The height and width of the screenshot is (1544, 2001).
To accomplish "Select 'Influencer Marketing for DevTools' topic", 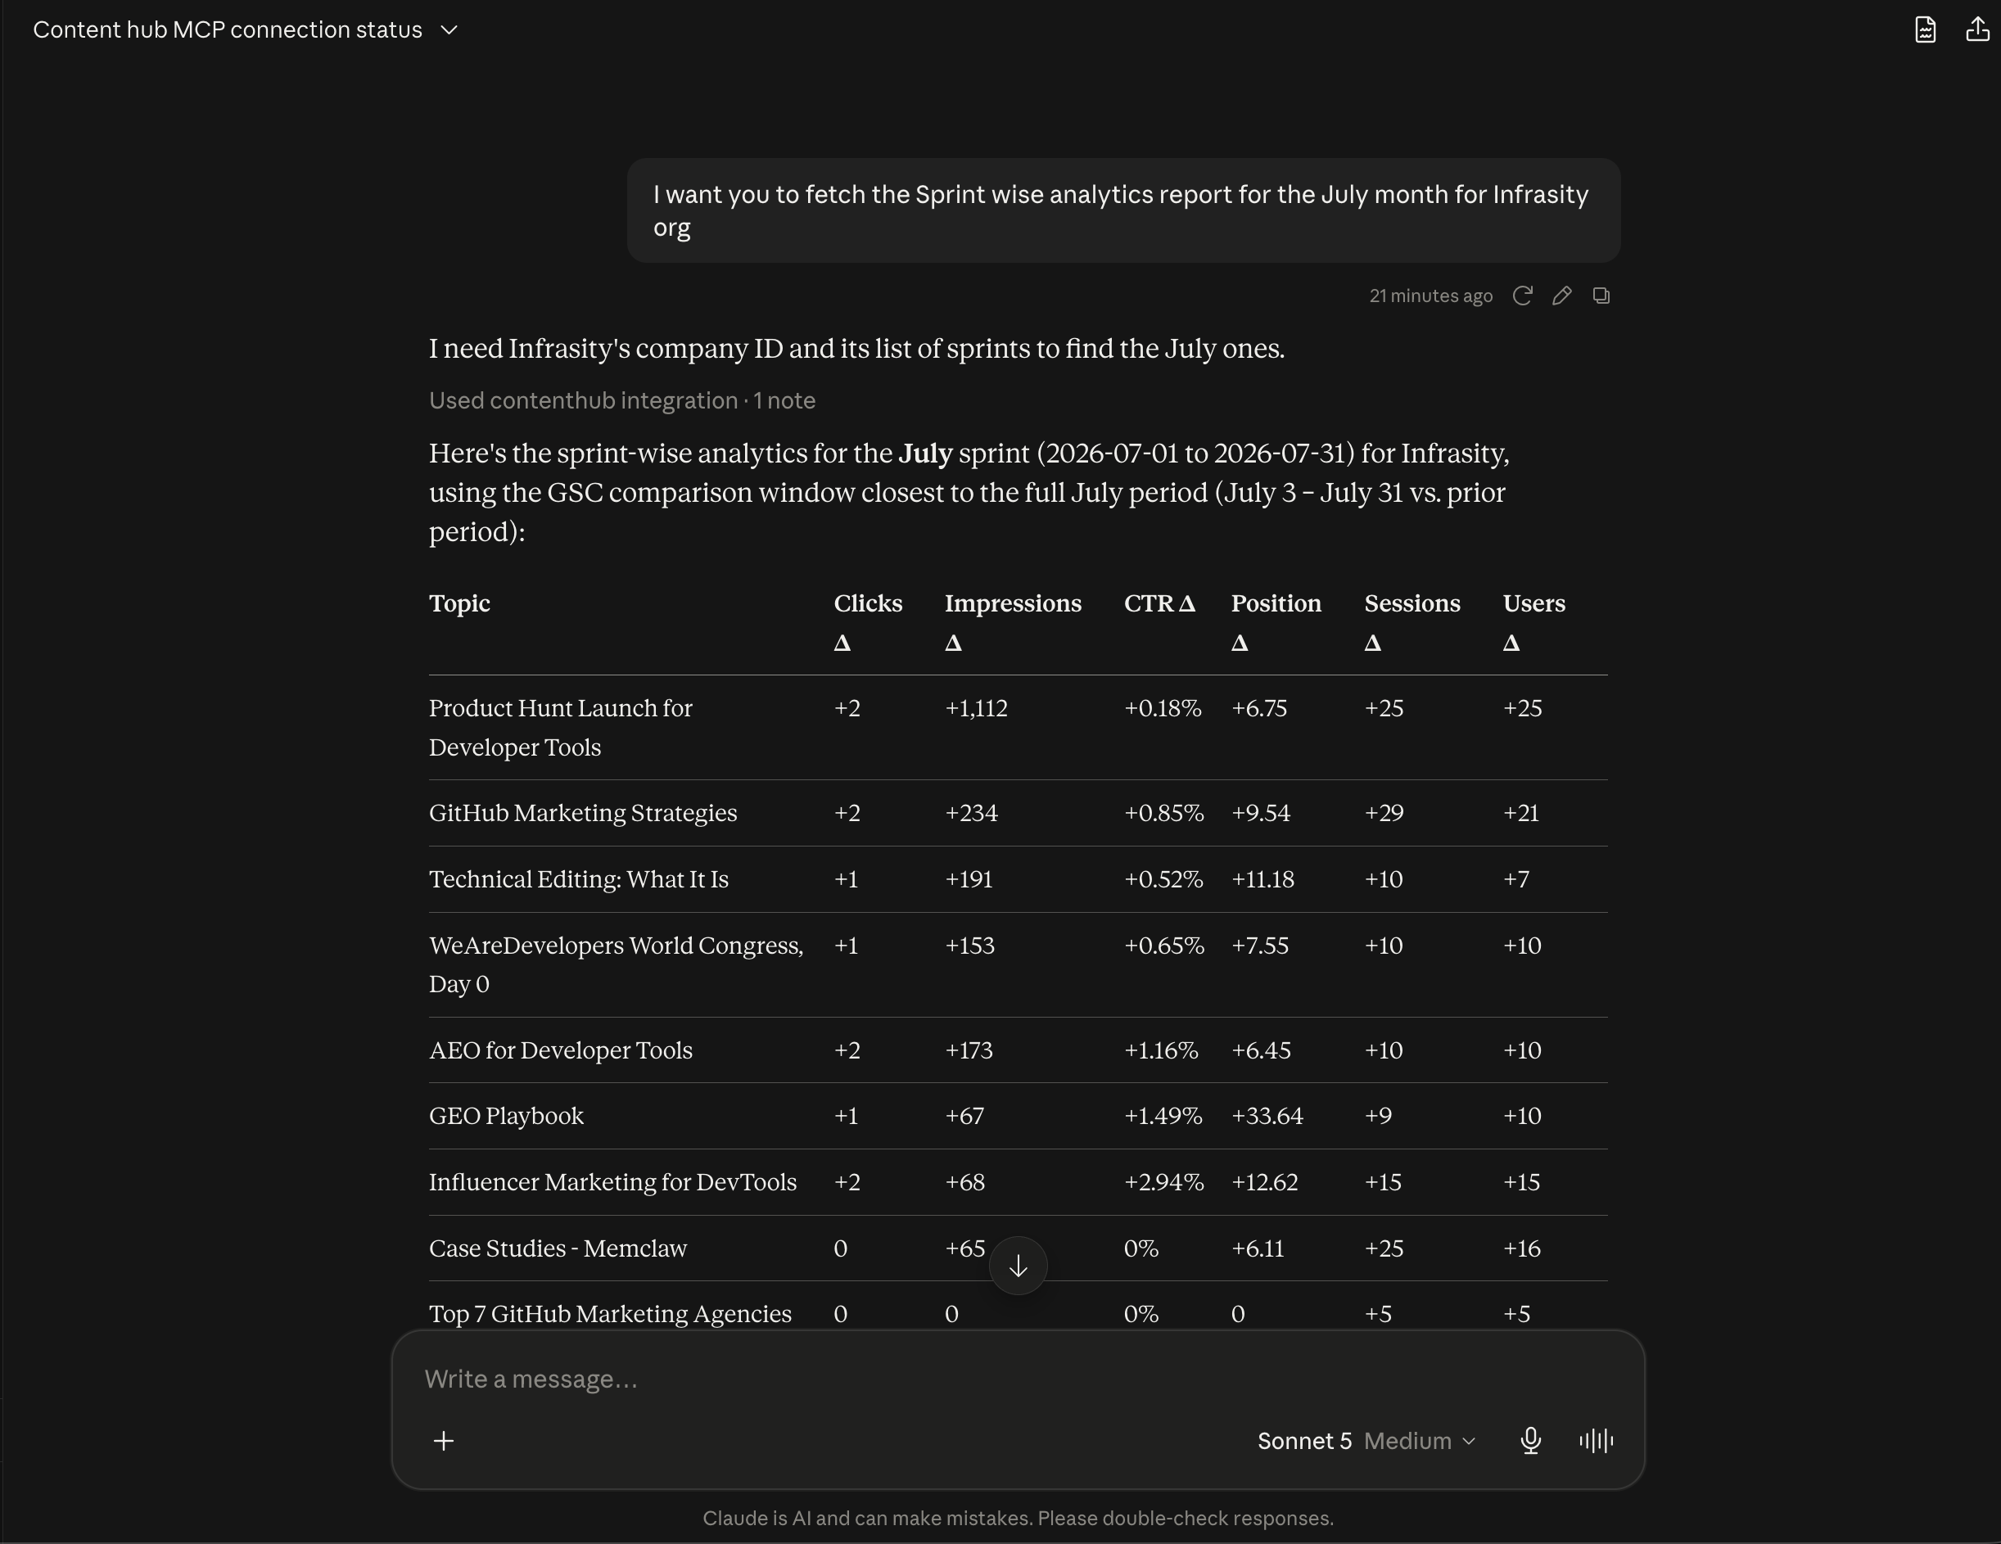I will [613, 1182].
